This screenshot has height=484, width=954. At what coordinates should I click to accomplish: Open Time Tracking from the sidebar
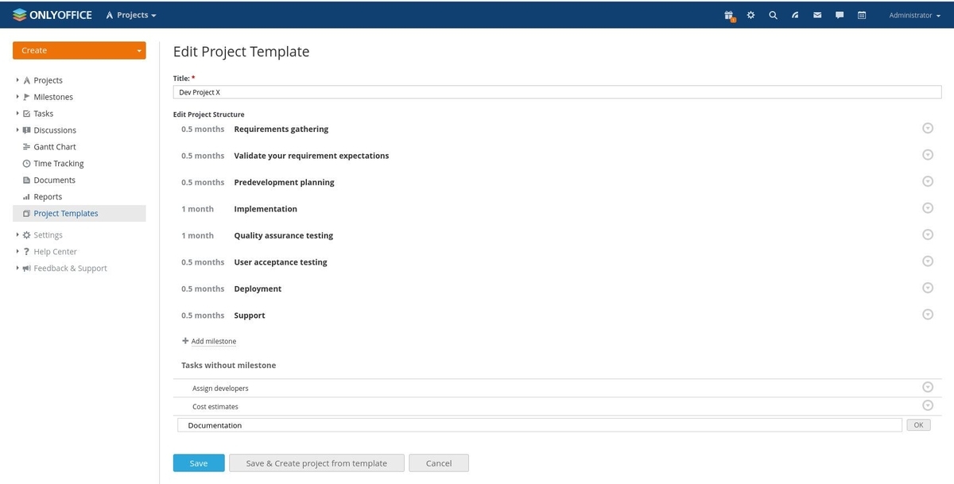point(58,163)
